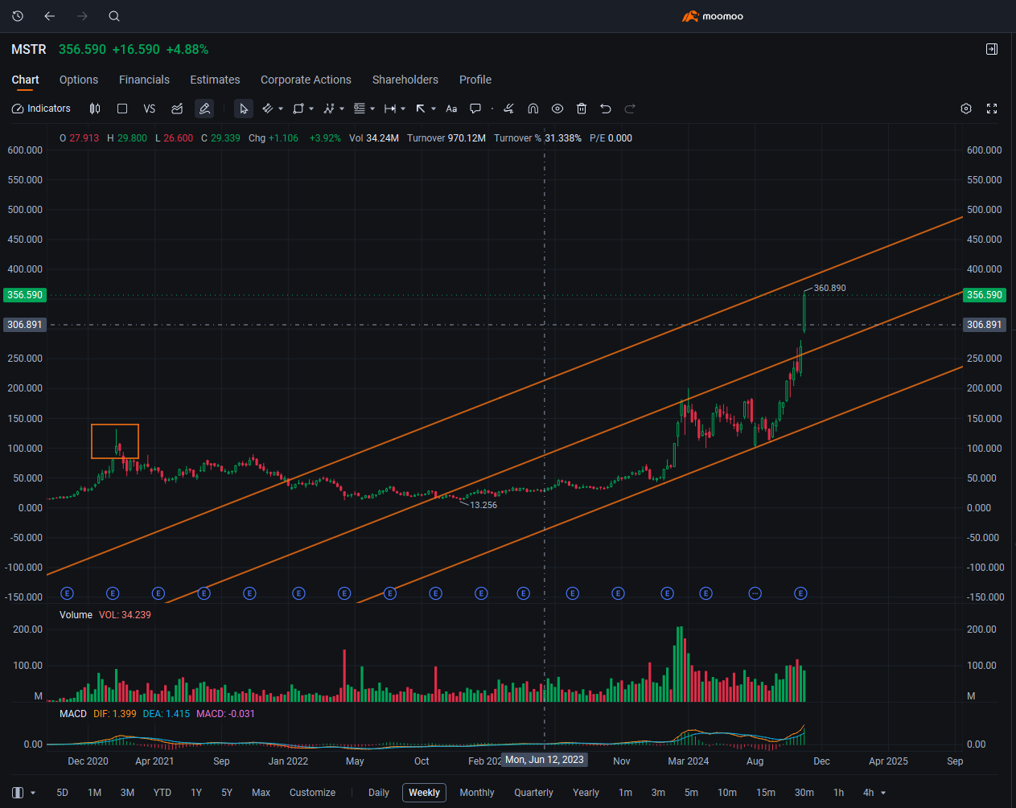Click the chart overlay icon

coord(177,109)
